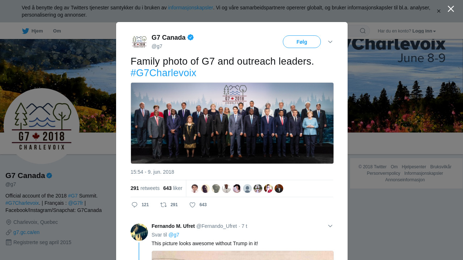
Task: Open Fernando M. Ufret's avatar
Action: pos(139,232)
